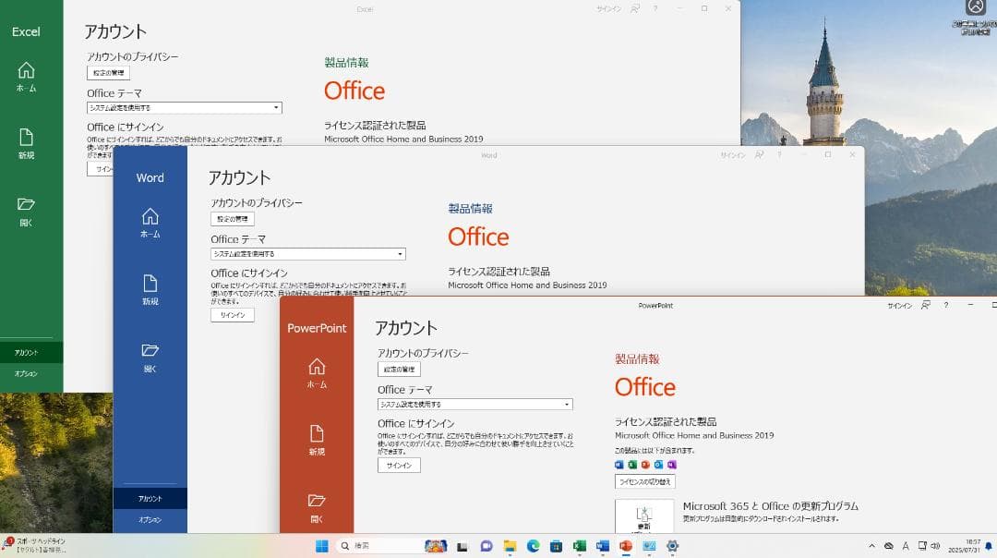The height and width of the screenshot is (558, 997).
Task: Launch Word from the taskbar
Action: (x=601, y=548)
